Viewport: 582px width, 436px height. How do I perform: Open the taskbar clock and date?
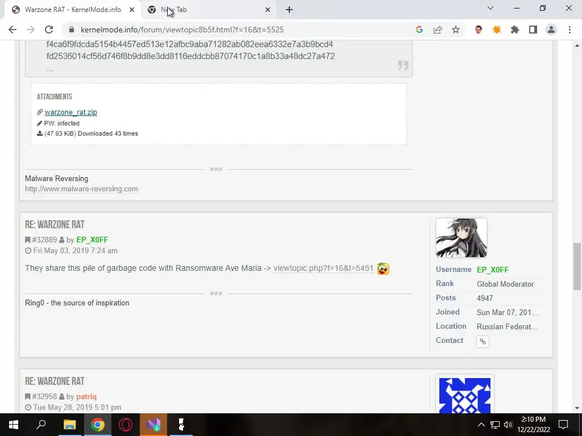534,425
